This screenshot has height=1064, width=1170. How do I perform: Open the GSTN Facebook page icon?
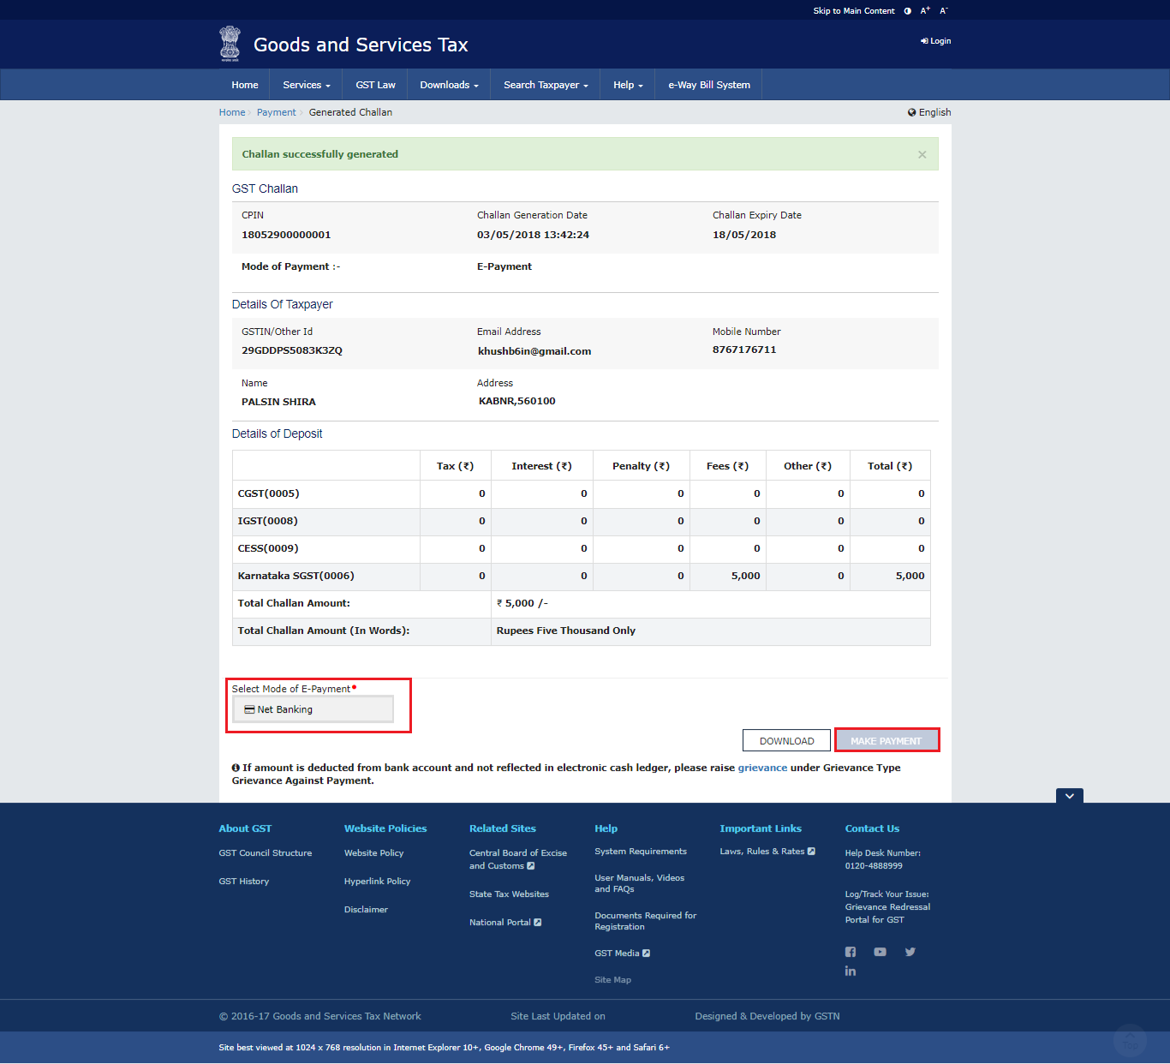coord(851,952)
